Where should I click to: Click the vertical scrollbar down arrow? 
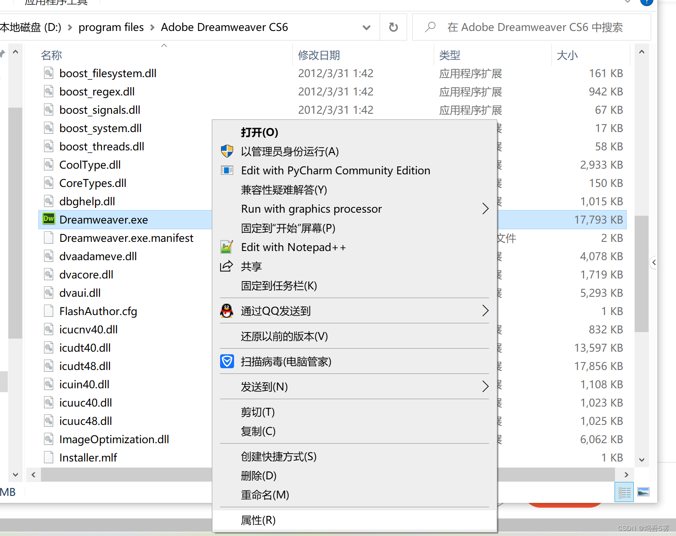(642, 459)
